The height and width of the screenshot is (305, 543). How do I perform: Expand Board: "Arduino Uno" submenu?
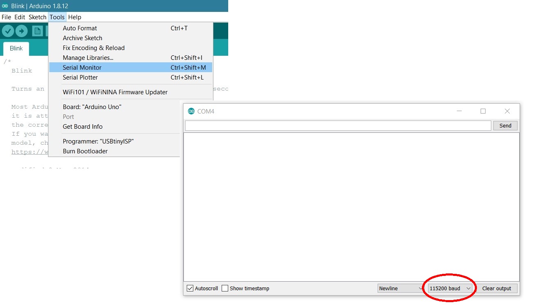click(115, 107)
